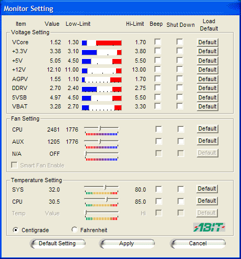Click the CPU fan low-limit slider handle
The width and height of the screenshot is (241, 259).
coord(100,128)
